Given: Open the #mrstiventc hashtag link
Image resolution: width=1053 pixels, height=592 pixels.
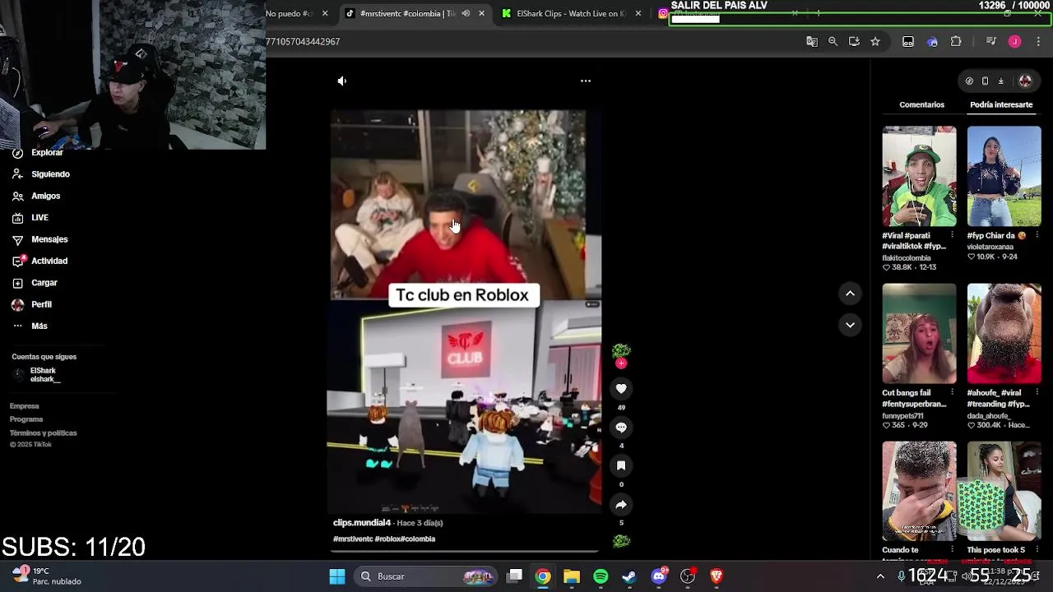Looking at the screenshot, I should (x=353, y=539).
